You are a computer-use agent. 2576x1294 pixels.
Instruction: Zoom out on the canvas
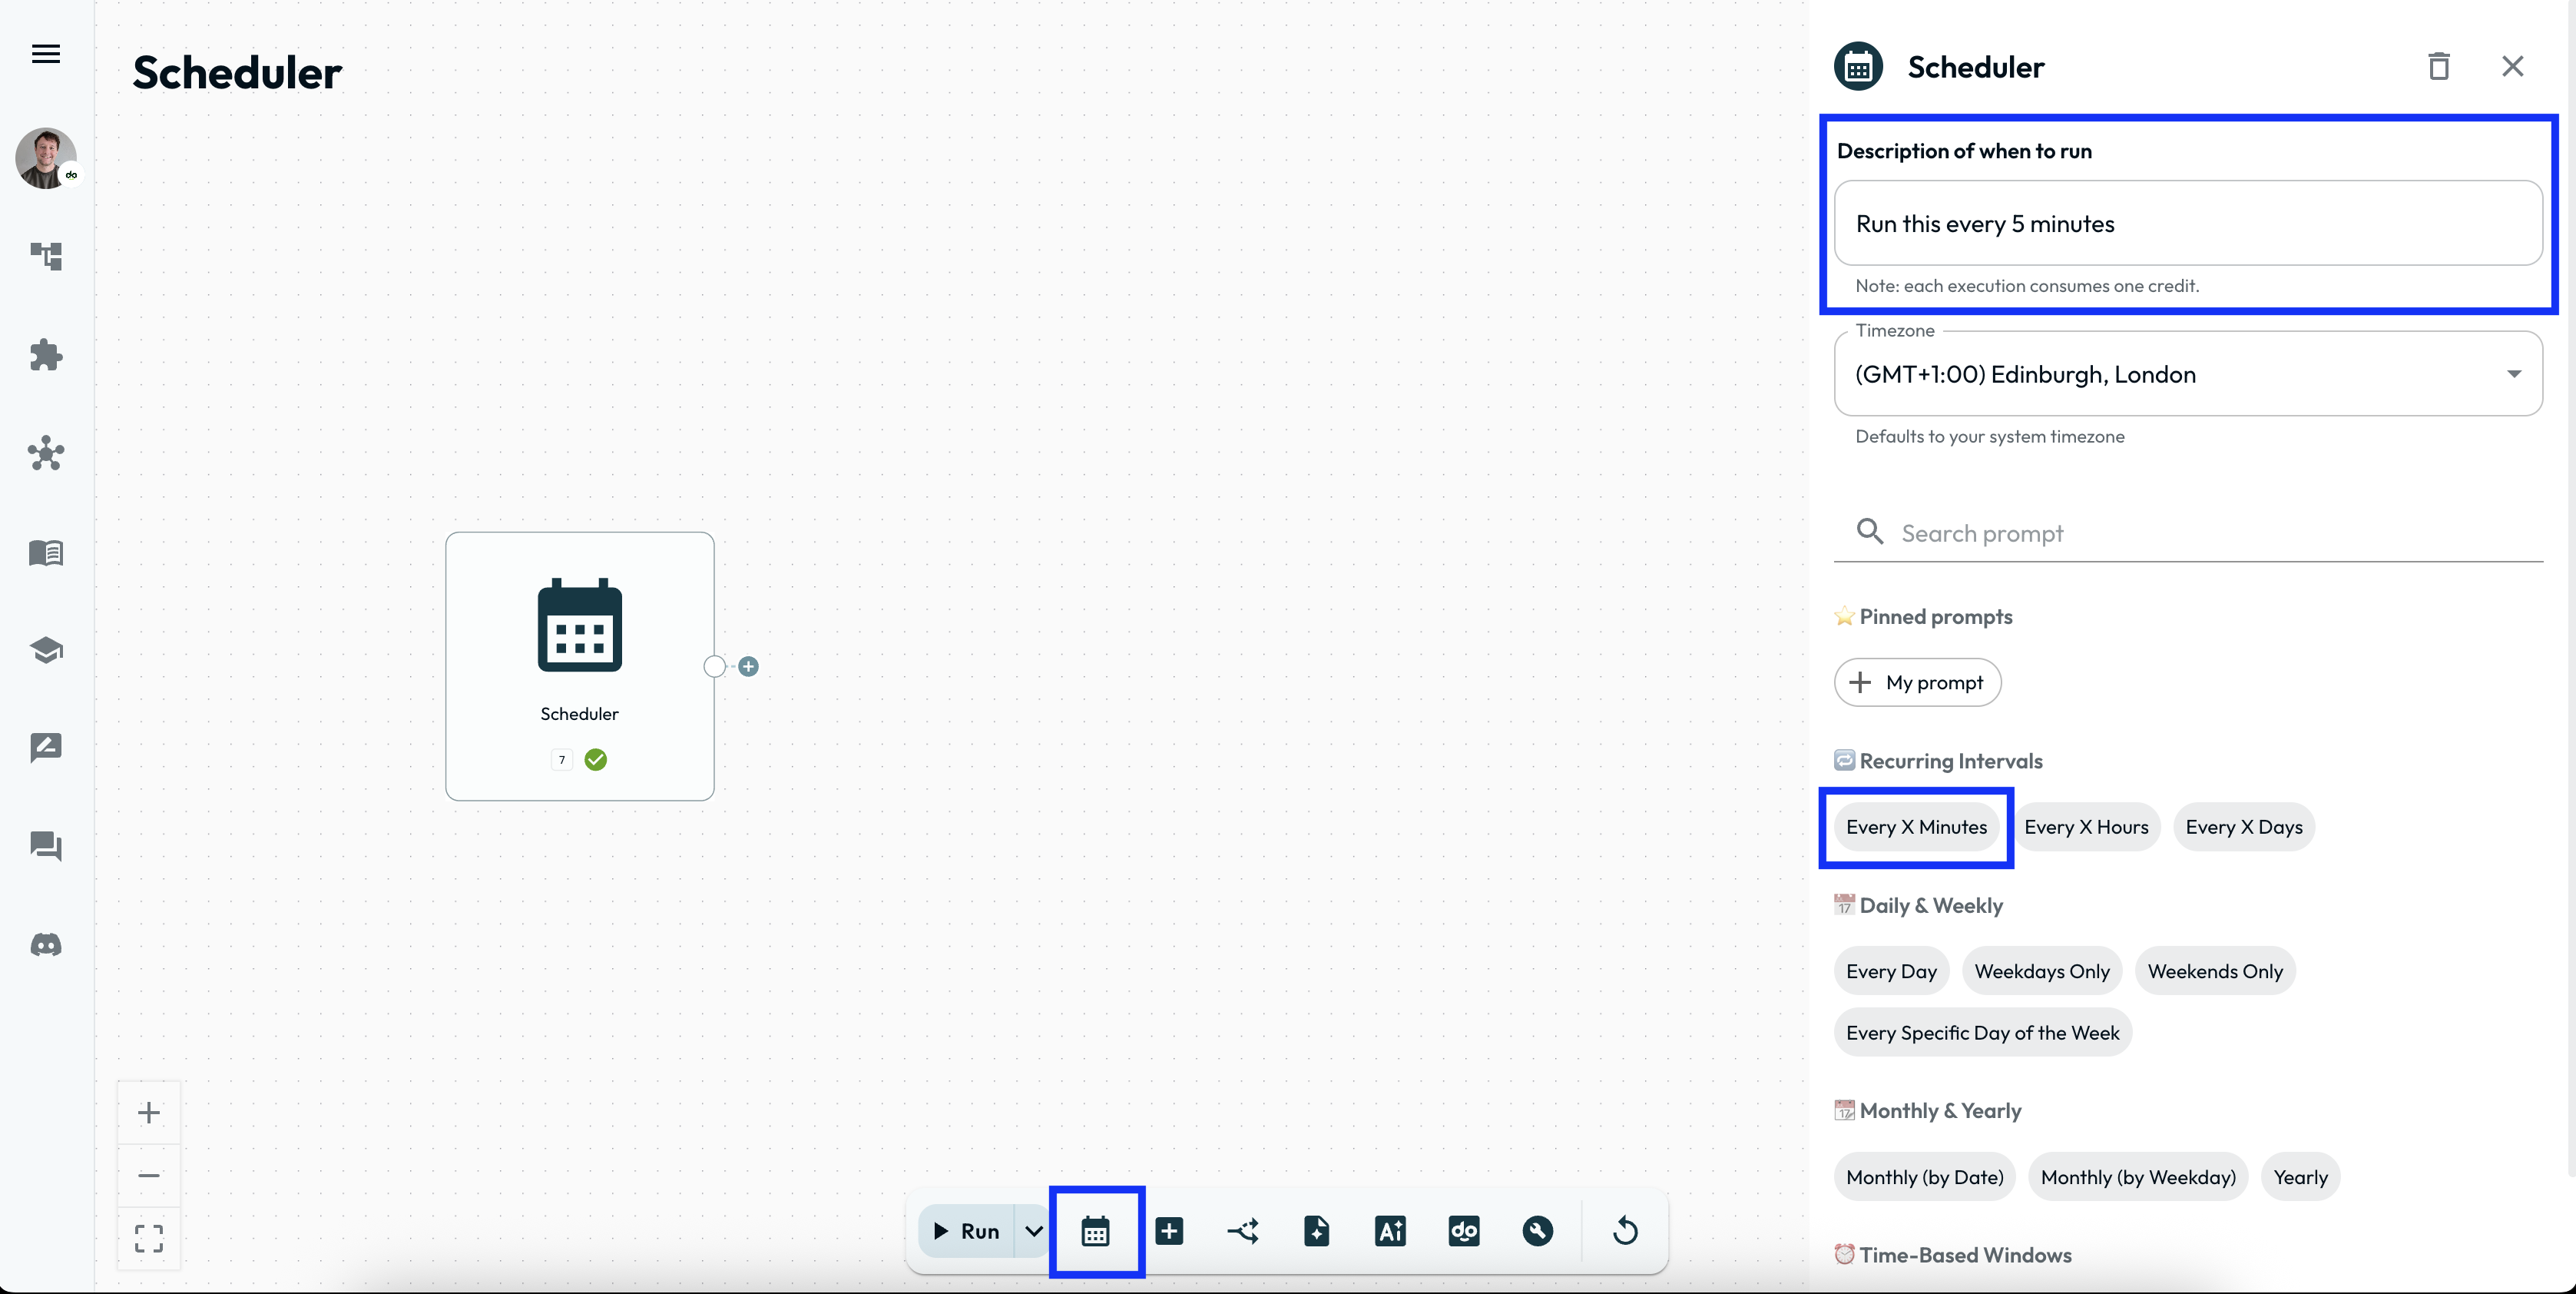149,1175
